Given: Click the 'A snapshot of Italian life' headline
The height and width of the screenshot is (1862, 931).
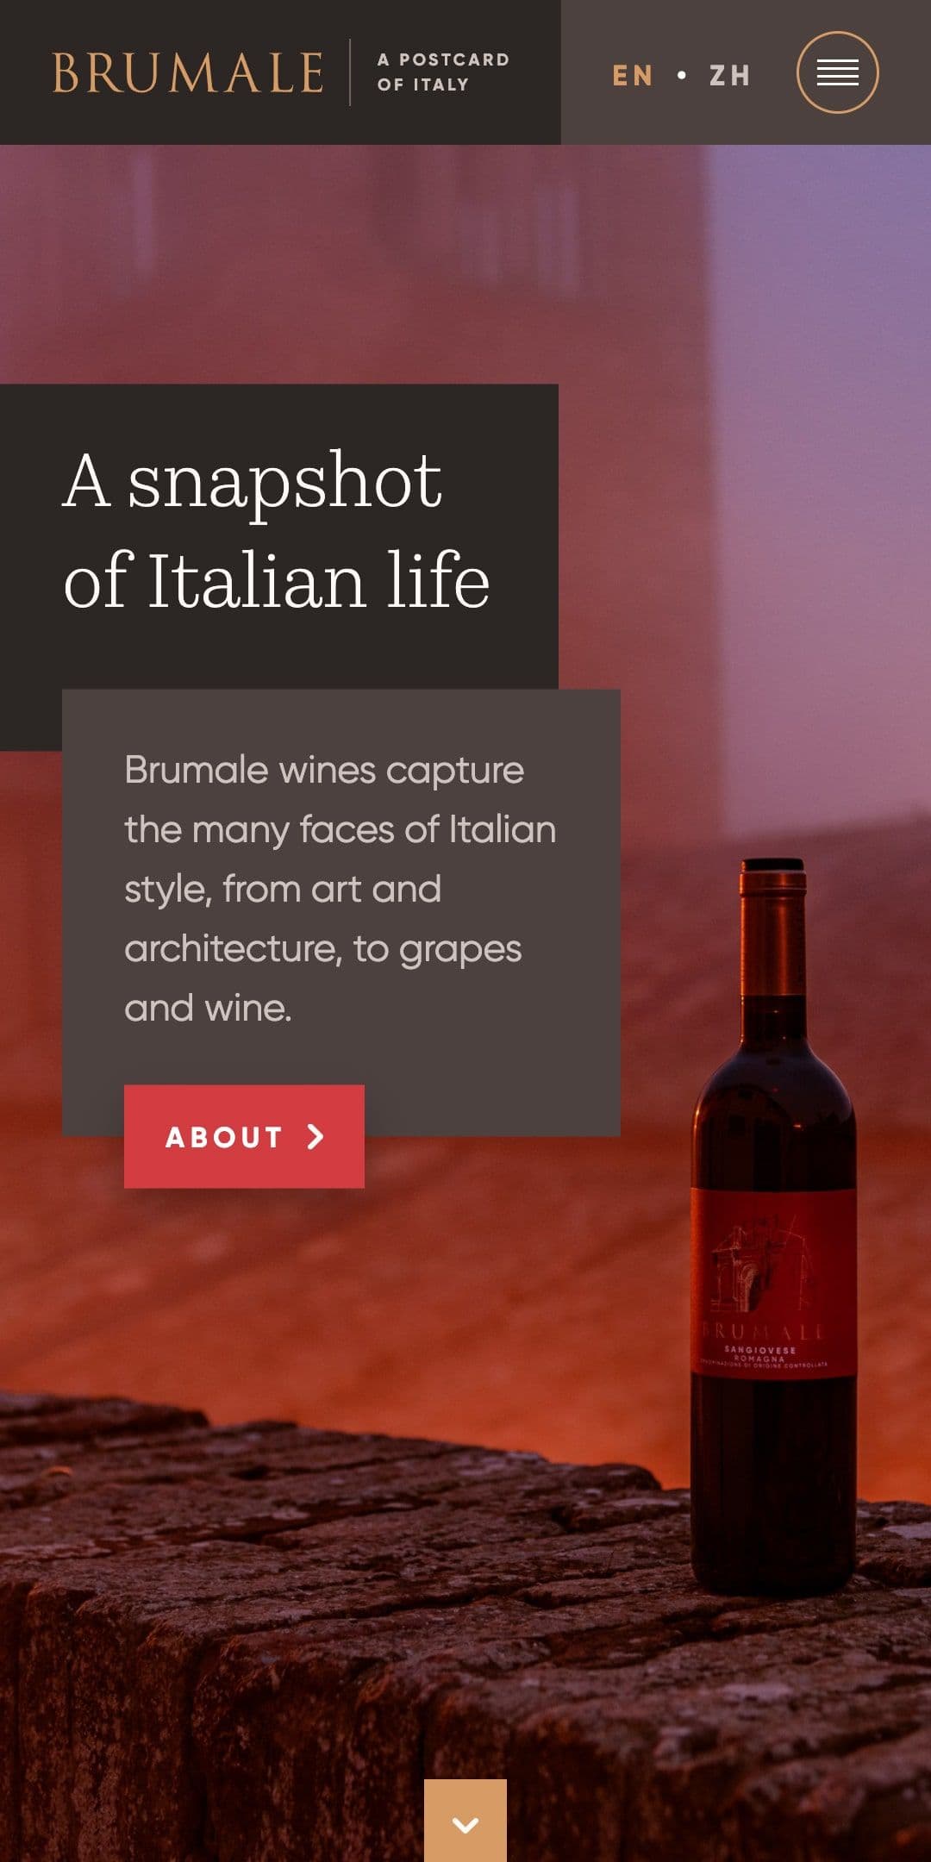Looking at the screenshot, I should pos(277,529).
